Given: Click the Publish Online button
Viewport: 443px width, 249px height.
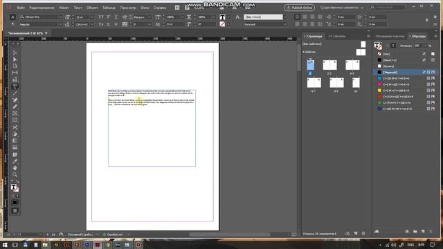Looking at the screenshot, I should point(299,8).
